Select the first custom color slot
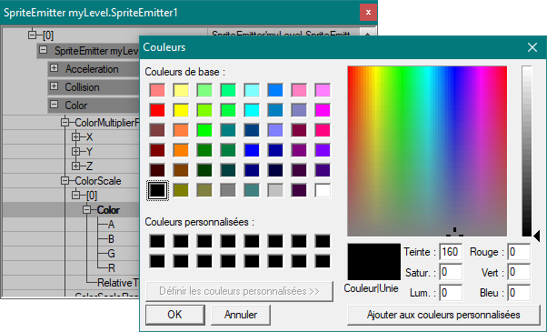Screen dimensions: 547x332 (157, 241)
